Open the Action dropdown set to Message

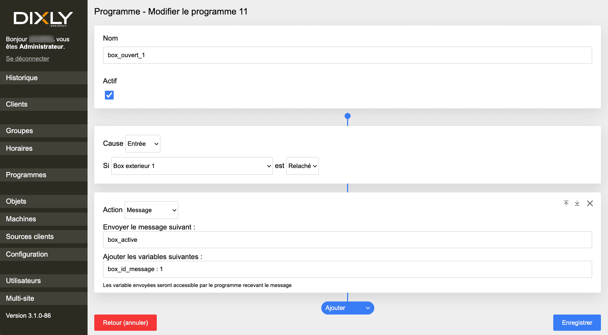point(151,210)
